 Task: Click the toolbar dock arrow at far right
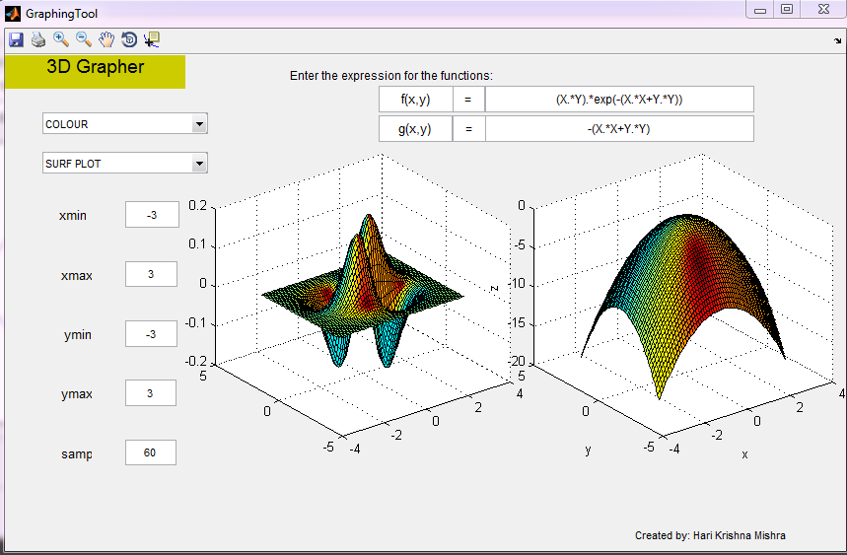pyautogui.click(x=837, y=41)
